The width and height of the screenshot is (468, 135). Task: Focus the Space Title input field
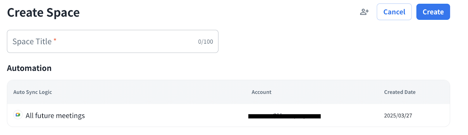(x=113, y=41)
